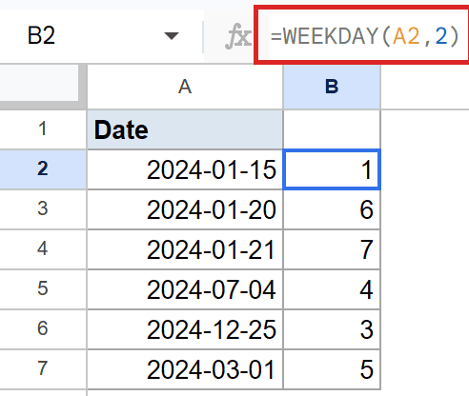The image size is (469, 396).
Task: Click the fx function icon
Action: tap(238, 36)
